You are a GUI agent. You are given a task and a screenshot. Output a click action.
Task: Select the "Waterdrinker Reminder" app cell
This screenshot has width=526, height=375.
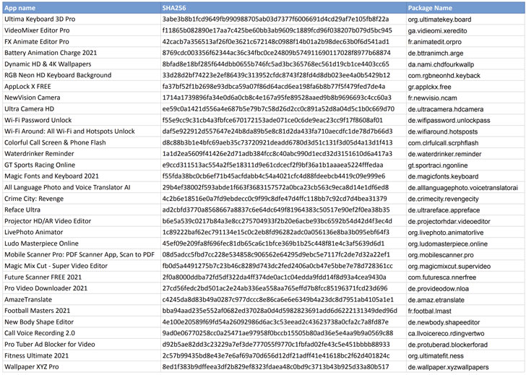(x=39, y=154)
